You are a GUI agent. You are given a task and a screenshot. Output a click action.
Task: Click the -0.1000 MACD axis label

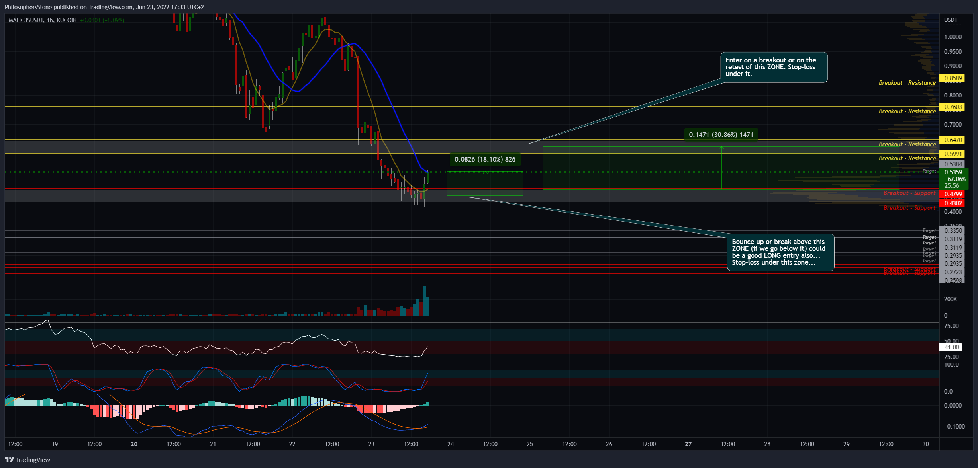click(x=954, y=427)
